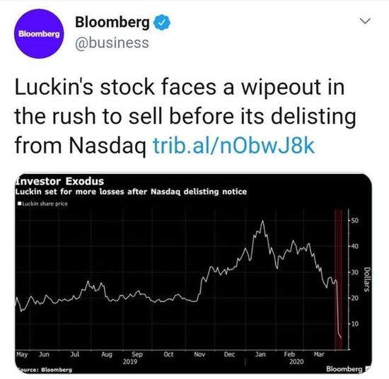
Task: Click the January peak on chart line
Action: click(x=262, y=221)
